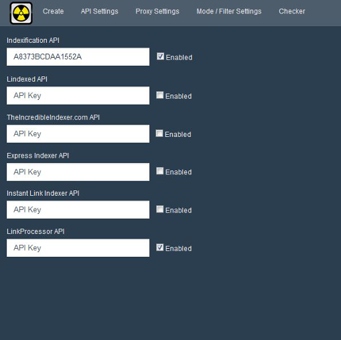The width and height of the screenshot is (341, 340).
Task: Click the LinkProcessor API key field
Action: coord(78,248)
